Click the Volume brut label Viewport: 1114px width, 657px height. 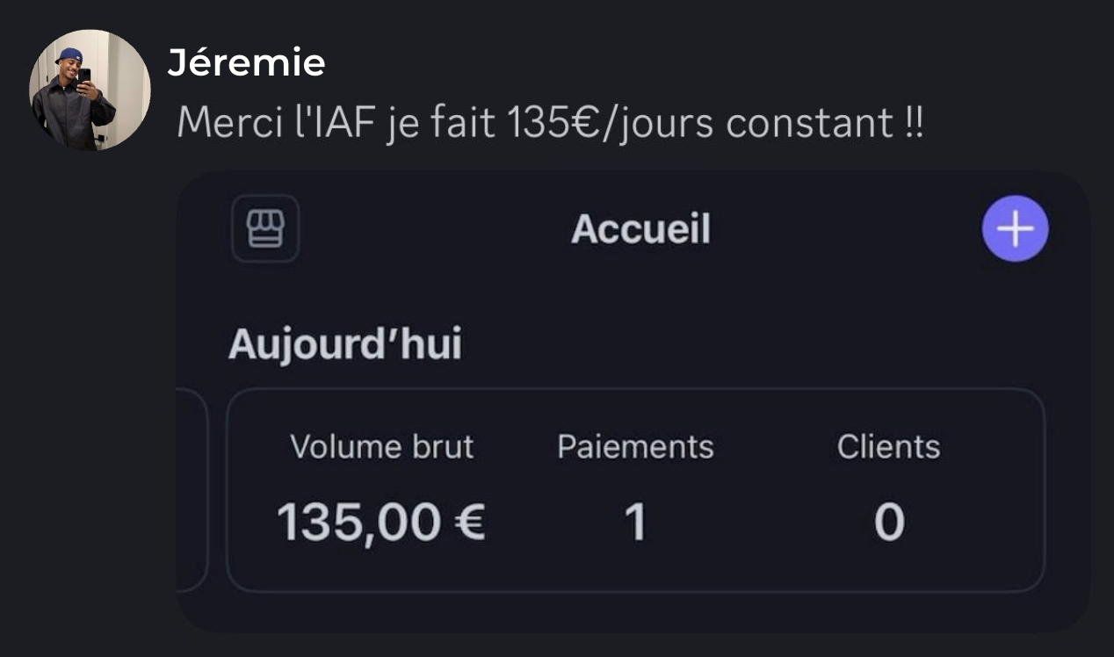point(381,447)
